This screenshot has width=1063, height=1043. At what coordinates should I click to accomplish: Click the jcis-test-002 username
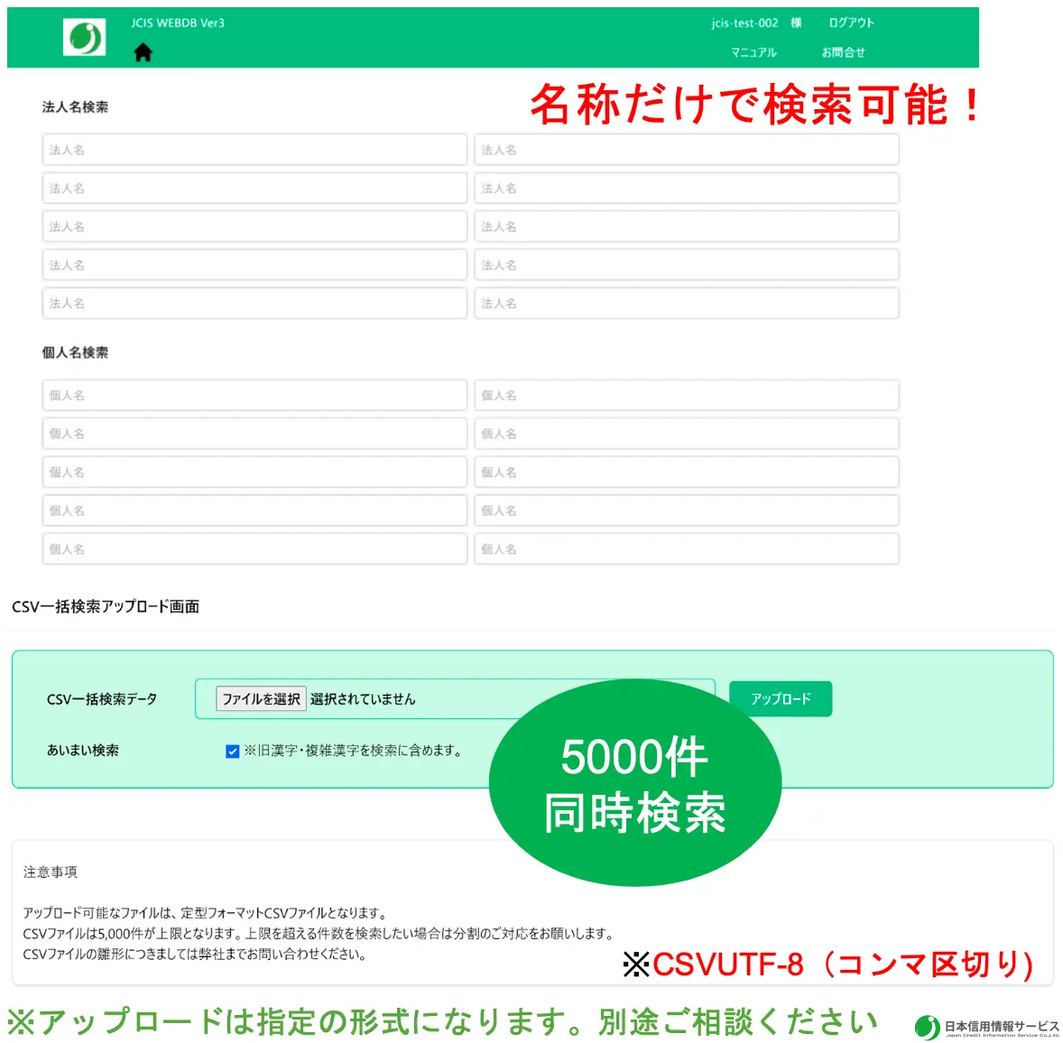pyautogui.click(x=744, y=23)
